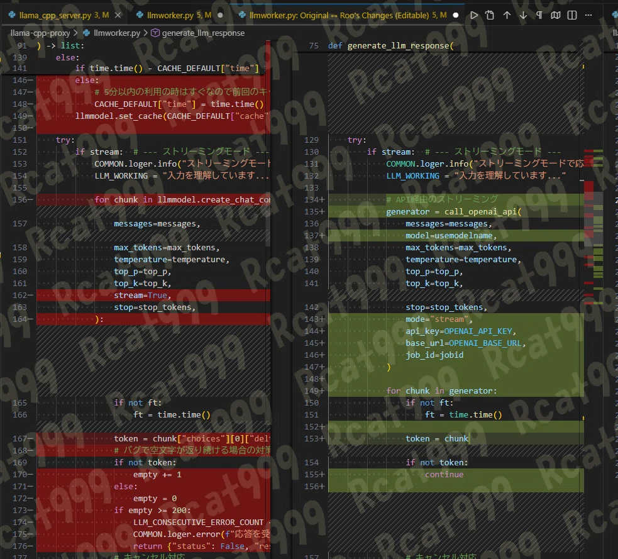Viewport: 618px width, 559px height.
Task: Click line number 129 in right pane
Action: pyautogui.click(x=311, y=140)
